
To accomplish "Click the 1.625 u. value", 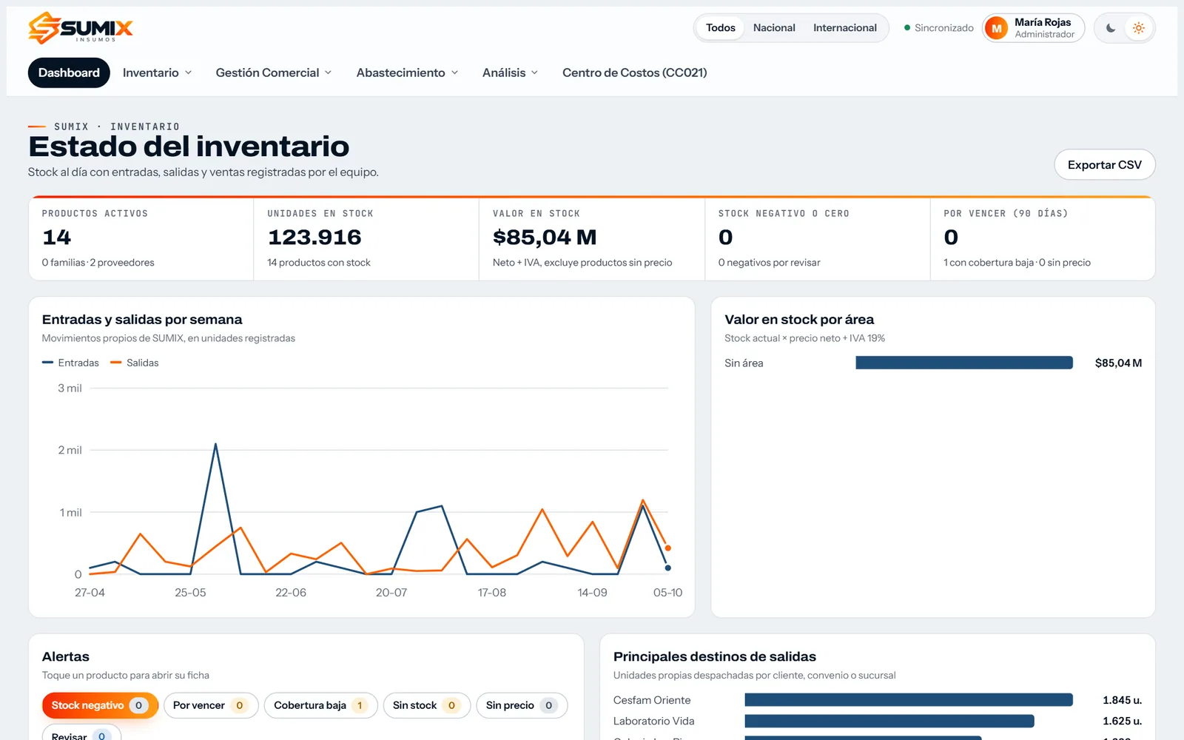I will click(x=1122, y=721).
